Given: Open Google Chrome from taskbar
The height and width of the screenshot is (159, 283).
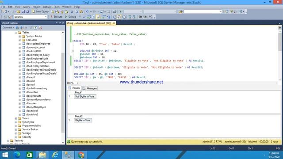Looking at the screenshot, I should tap(81, 155).
